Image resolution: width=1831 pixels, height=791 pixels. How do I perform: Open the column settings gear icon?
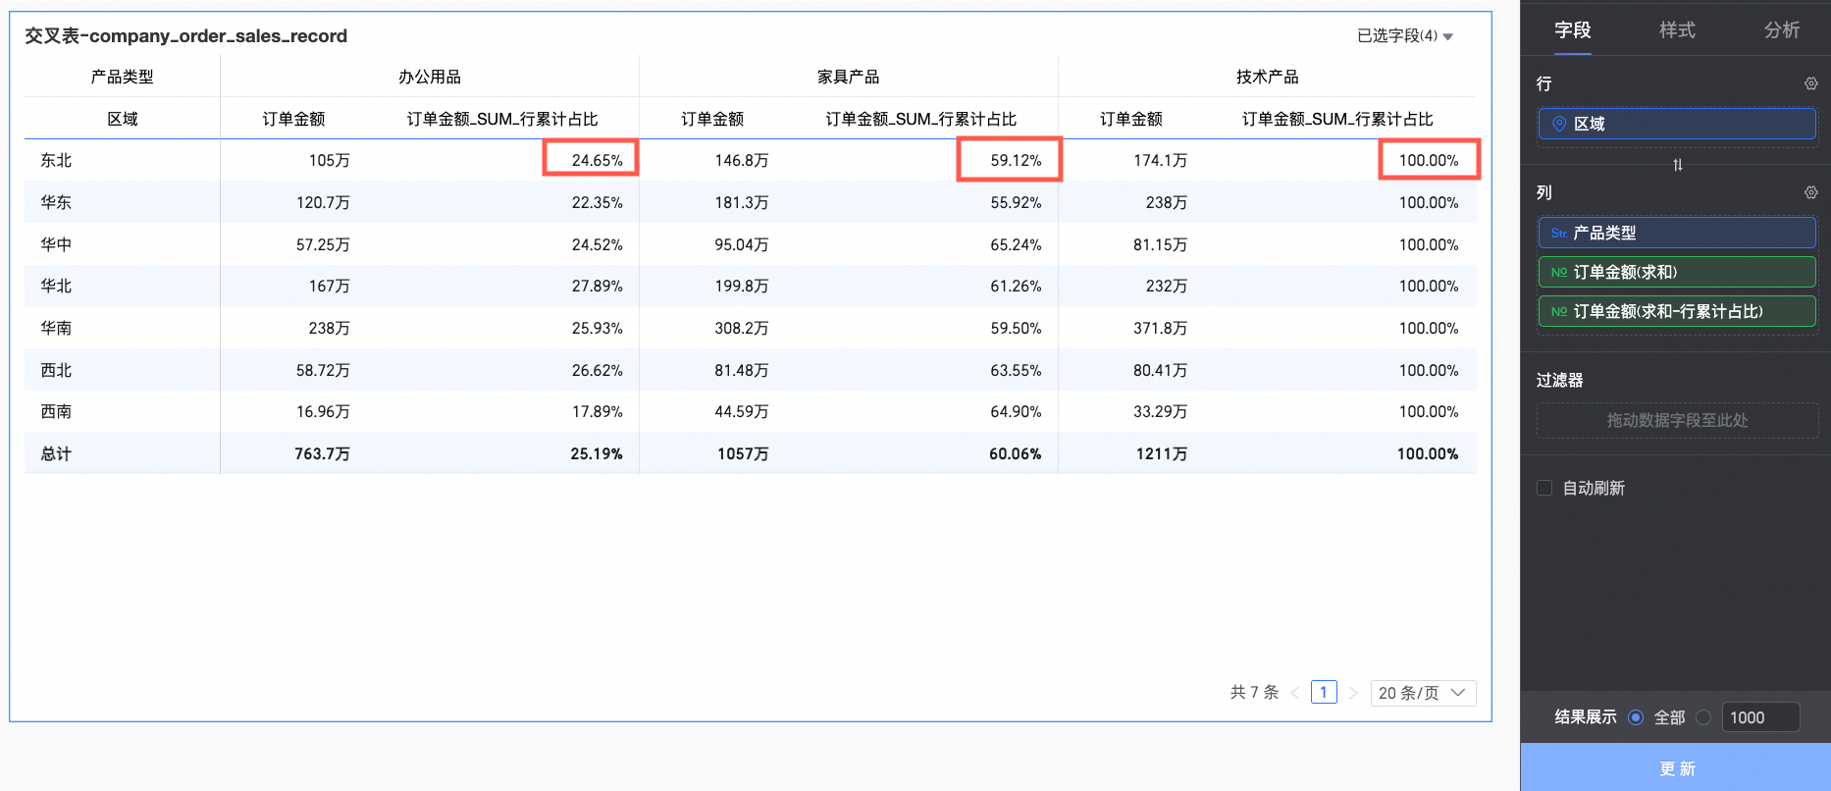tap(1810, 193)
